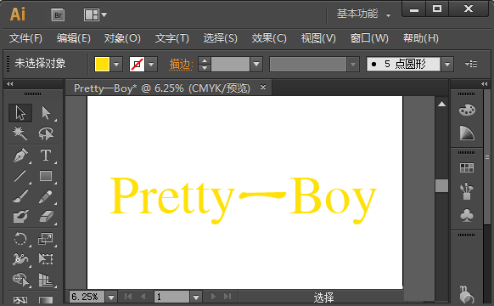The height and width of the screenshot is (306, 494).
Task: Open the zoom level 6.25% dropdown
Action: pos(111,297)
